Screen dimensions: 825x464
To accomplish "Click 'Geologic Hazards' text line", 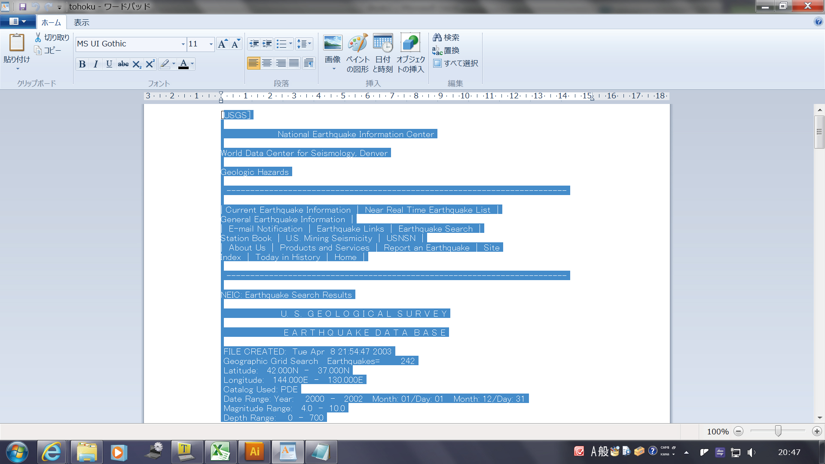I will (255, 172).
